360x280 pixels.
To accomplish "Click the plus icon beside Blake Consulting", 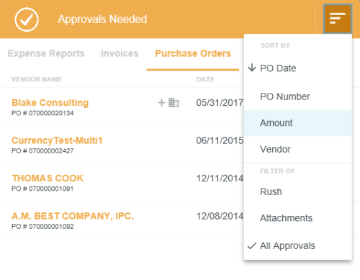I will (161, 103).
